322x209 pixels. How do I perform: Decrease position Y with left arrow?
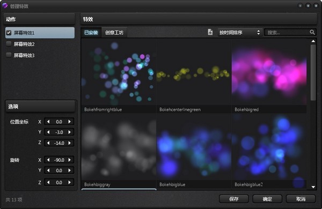point(48,132)
